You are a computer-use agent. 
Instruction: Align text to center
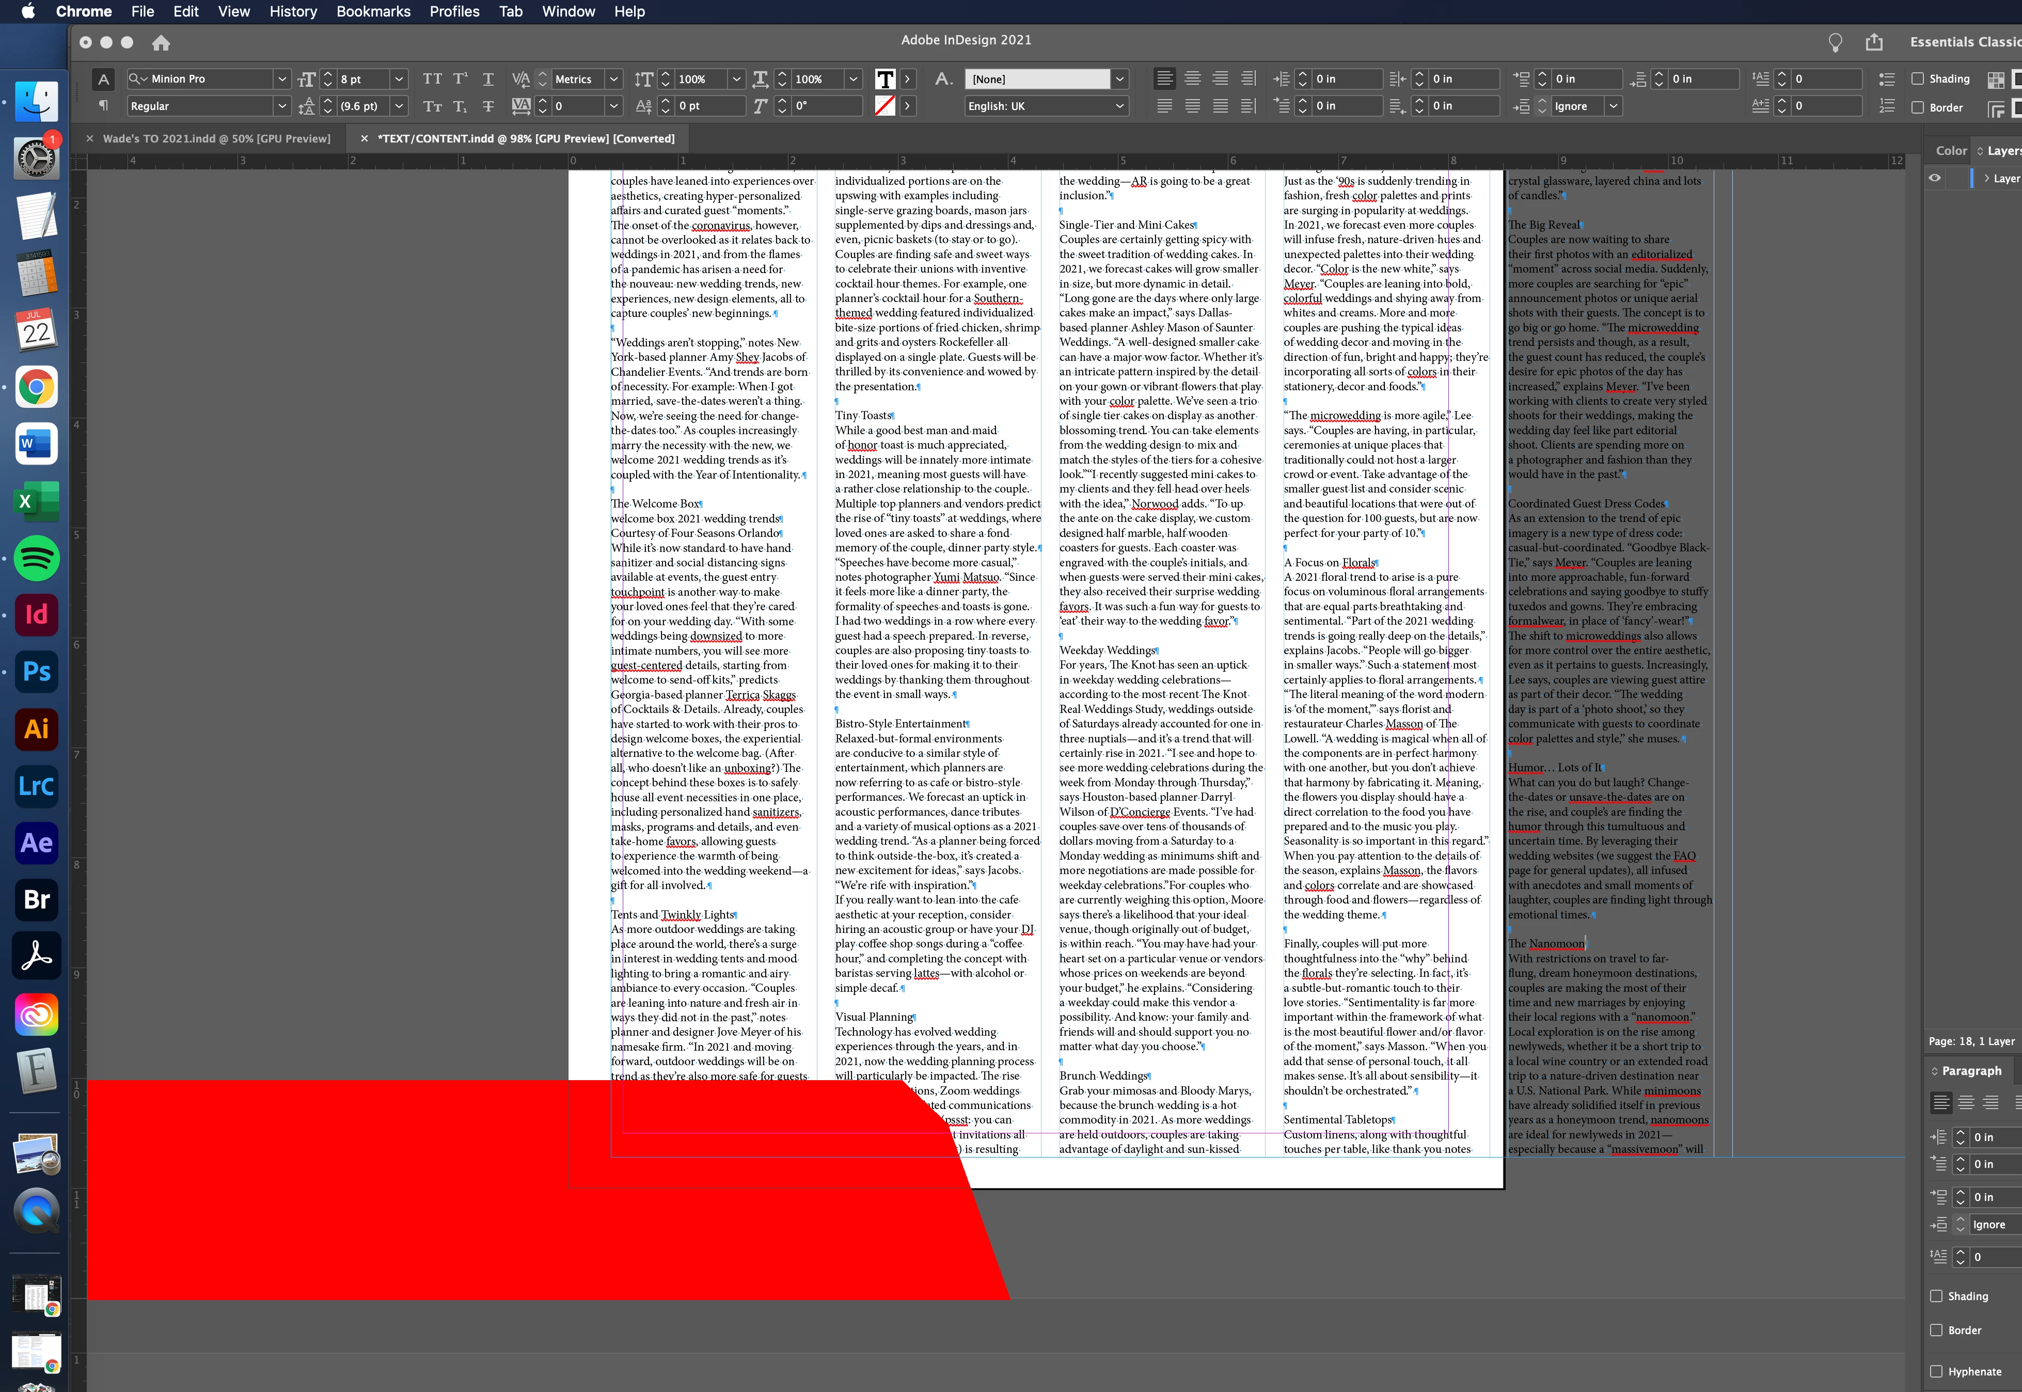click(x=1192, y=80)
